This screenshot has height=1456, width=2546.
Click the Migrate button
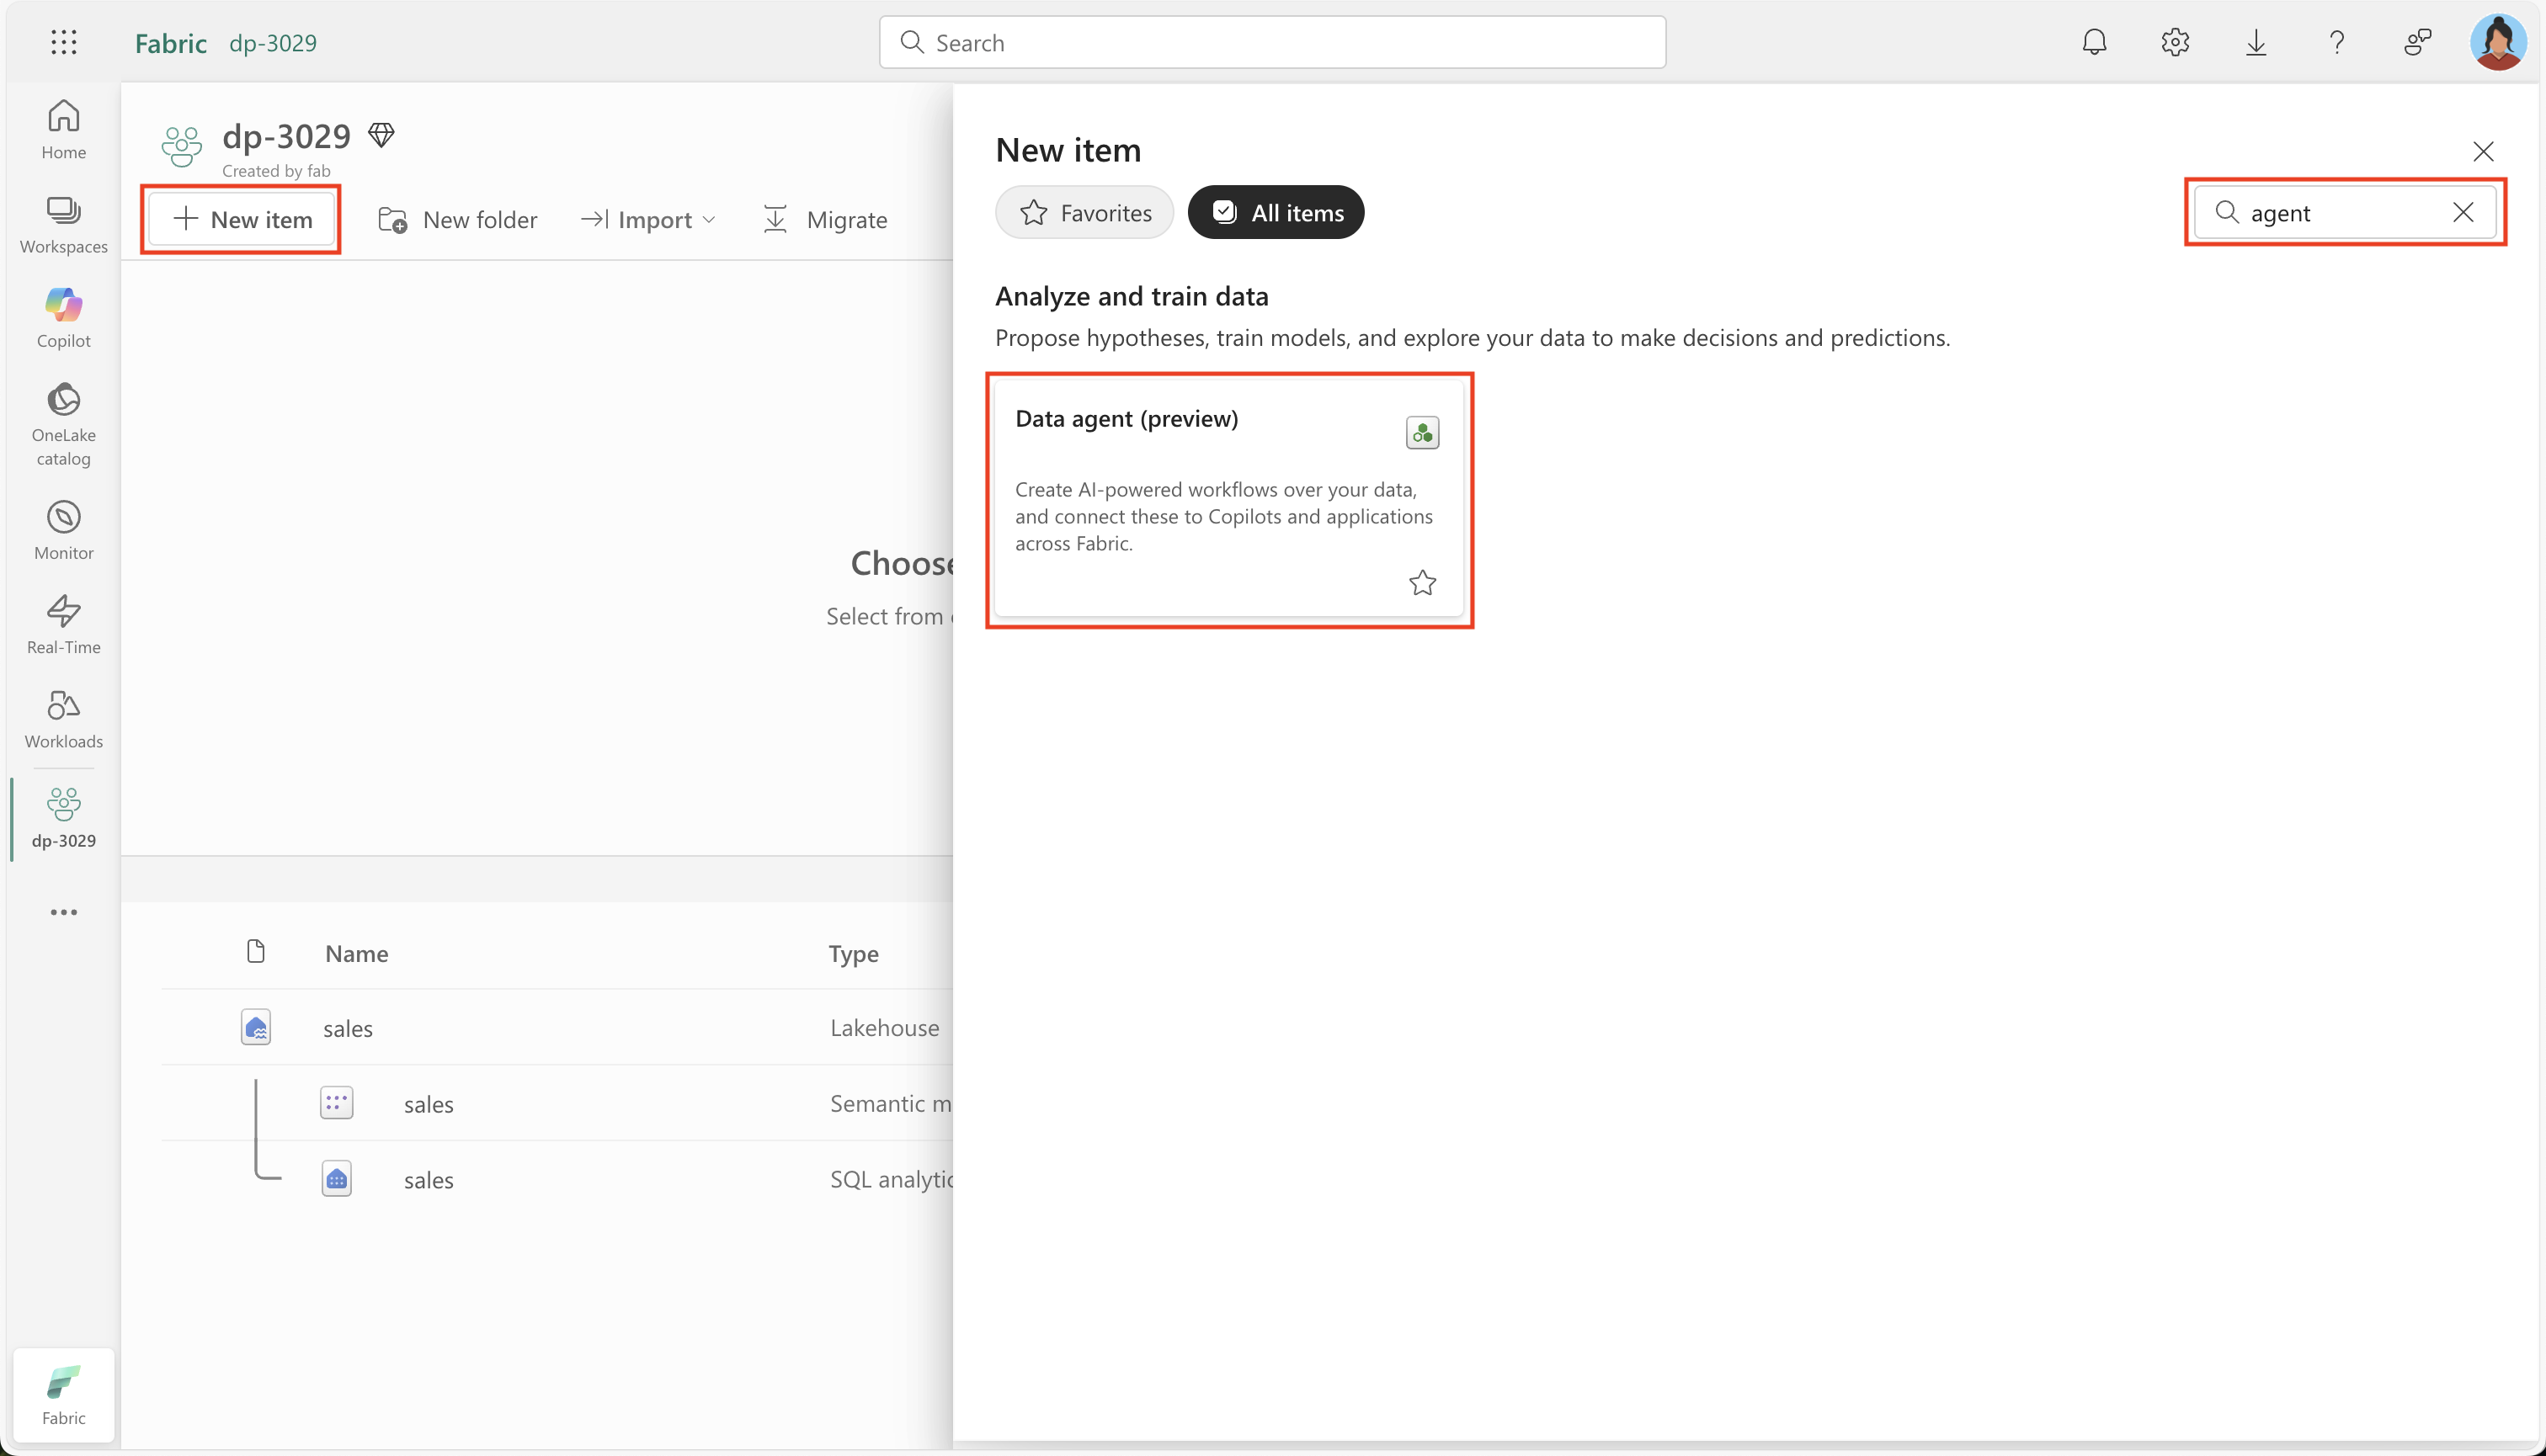tap(825, 219)
